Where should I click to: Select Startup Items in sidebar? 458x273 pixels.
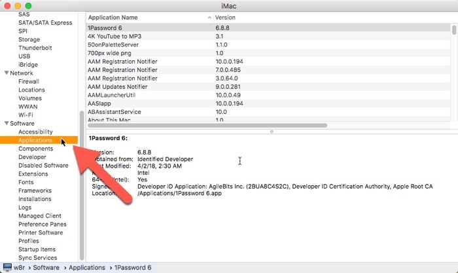point(37,249)
